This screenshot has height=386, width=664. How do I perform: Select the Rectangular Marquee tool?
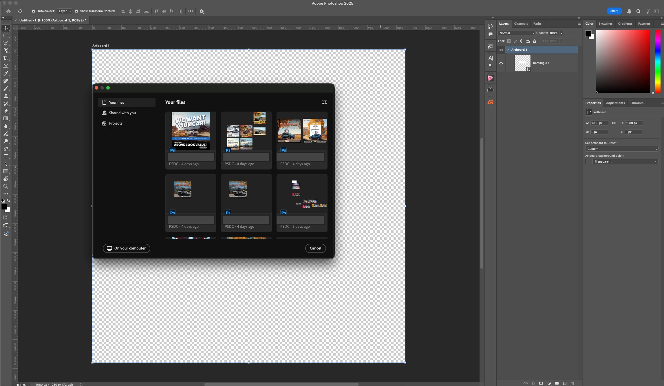[x=6, y=36]
